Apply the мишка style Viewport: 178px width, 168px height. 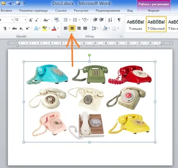pos(135,24)
